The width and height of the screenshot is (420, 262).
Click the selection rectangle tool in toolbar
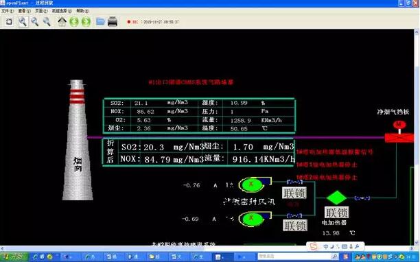[9, 22]
